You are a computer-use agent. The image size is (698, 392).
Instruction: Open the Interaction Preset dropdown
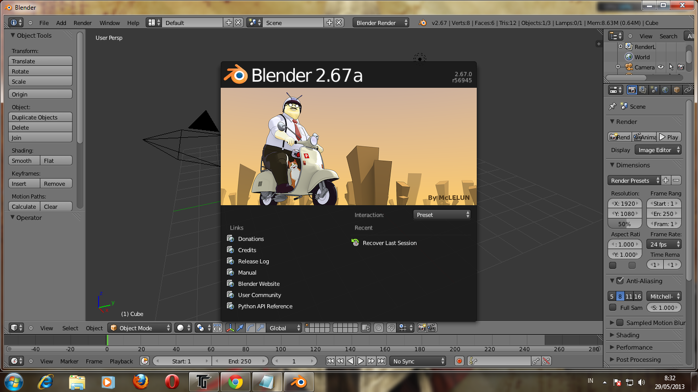pos(441,214)
